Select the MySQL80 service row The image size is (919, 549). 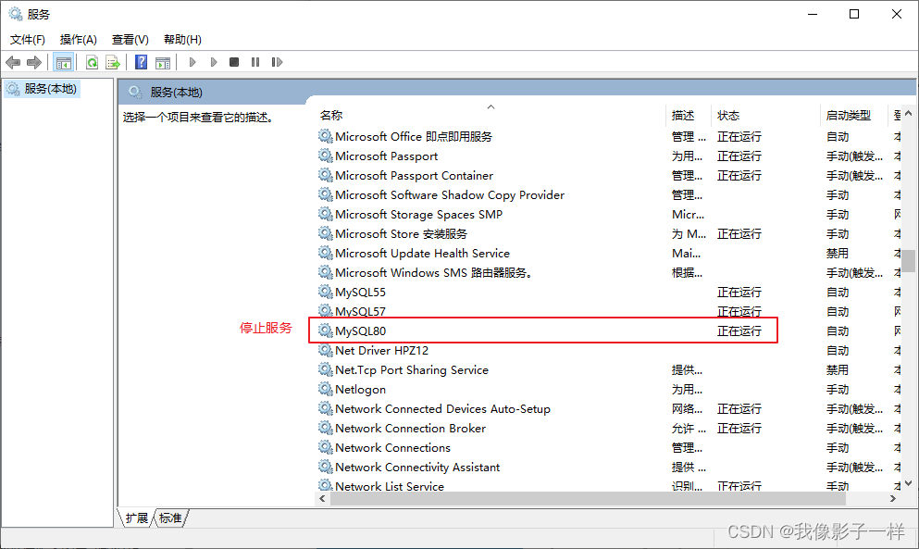(606, 331)
